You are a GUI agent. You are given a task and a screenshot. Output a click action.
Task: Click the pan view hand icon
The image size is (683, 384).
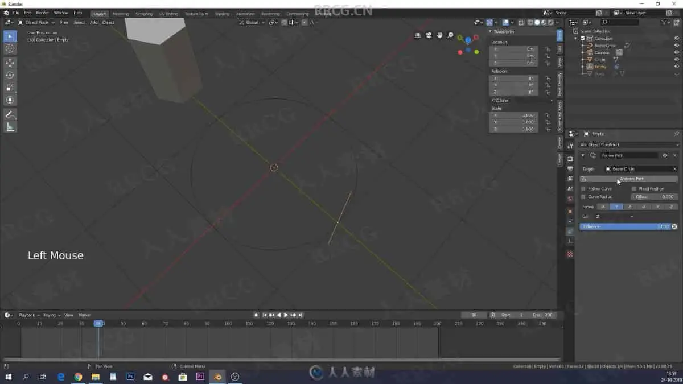point(439,35)
